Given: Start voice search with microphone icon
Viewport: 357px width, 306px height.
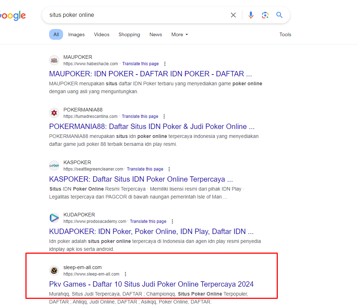Looking at the screenshot, I should click(251, 15).
